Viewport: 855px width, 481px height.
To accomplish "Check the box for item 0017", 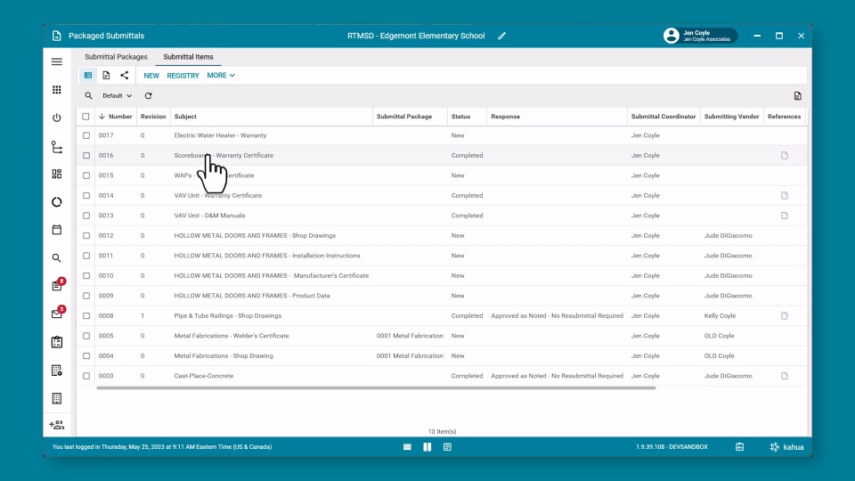I will coord(86,135).
